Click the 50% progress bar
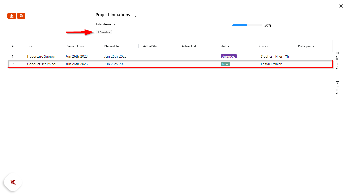Viewport: 348px width, 195px height. (x=247, y=25)
